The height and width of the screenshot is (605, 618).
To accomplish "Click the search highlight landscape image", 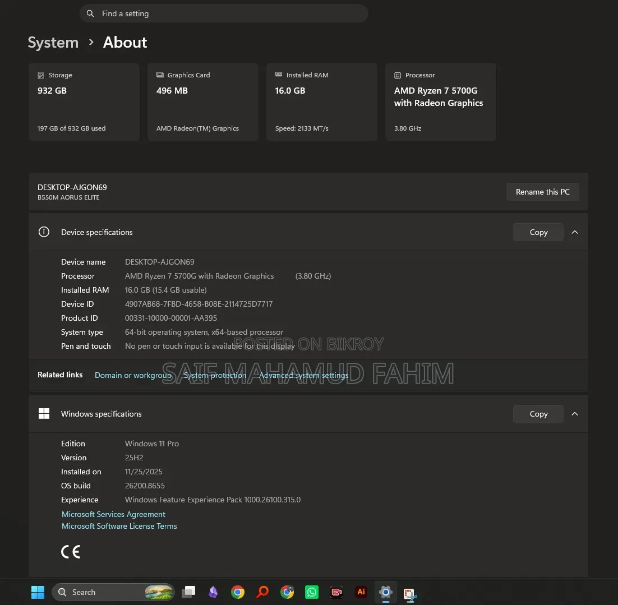I will [x=159, y=592].
